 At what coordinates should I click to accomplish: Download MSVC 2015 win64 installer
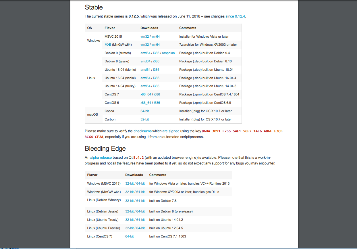click(156, 37)
